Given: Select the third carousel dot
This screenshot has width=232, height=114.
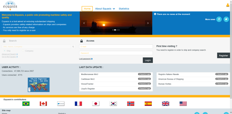Looking at the screenshot, I should pyautogui.click(x=117, y=30).
